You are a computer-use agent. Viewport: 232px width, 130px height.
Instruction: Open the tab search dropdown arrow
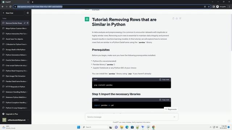pyautogui.click(x=212, y=2)
